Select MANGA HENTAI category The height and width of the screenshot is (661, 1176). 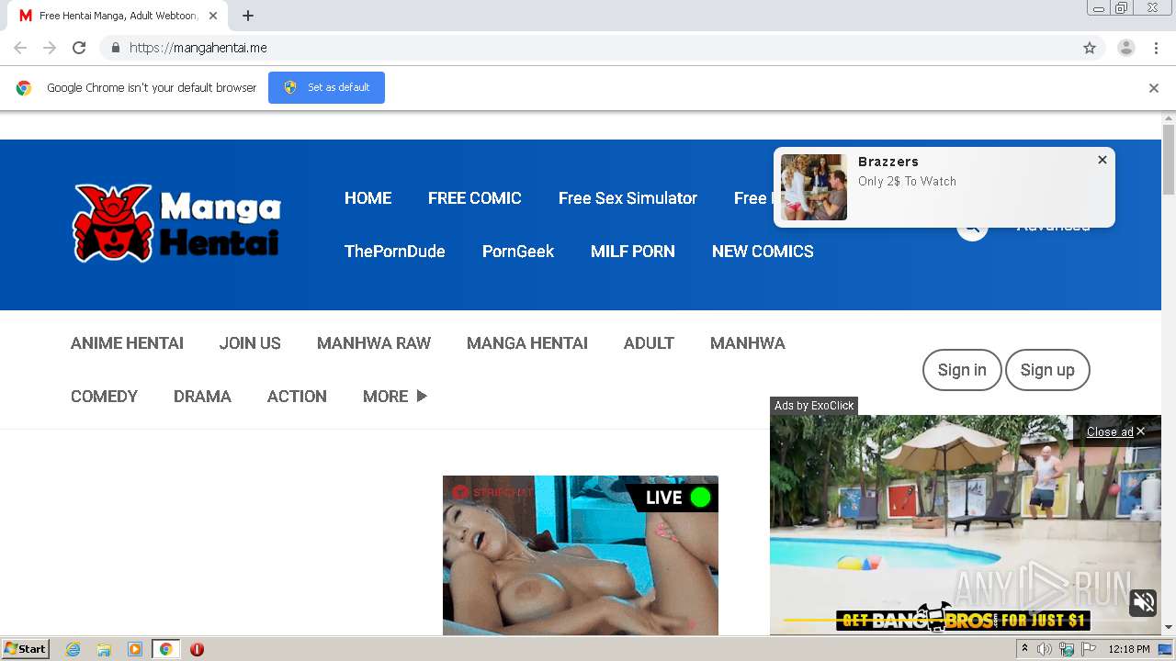click(x=527, y=343)
